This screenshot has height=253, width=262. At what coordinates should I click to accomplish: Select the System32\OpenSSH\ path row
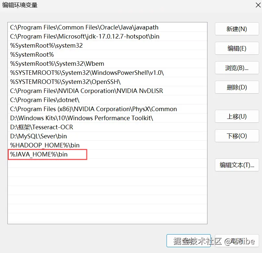coord(107,82)
